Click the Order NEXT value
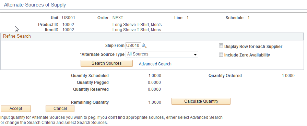This screenshot has height=126, width=307. coord(118,18)
